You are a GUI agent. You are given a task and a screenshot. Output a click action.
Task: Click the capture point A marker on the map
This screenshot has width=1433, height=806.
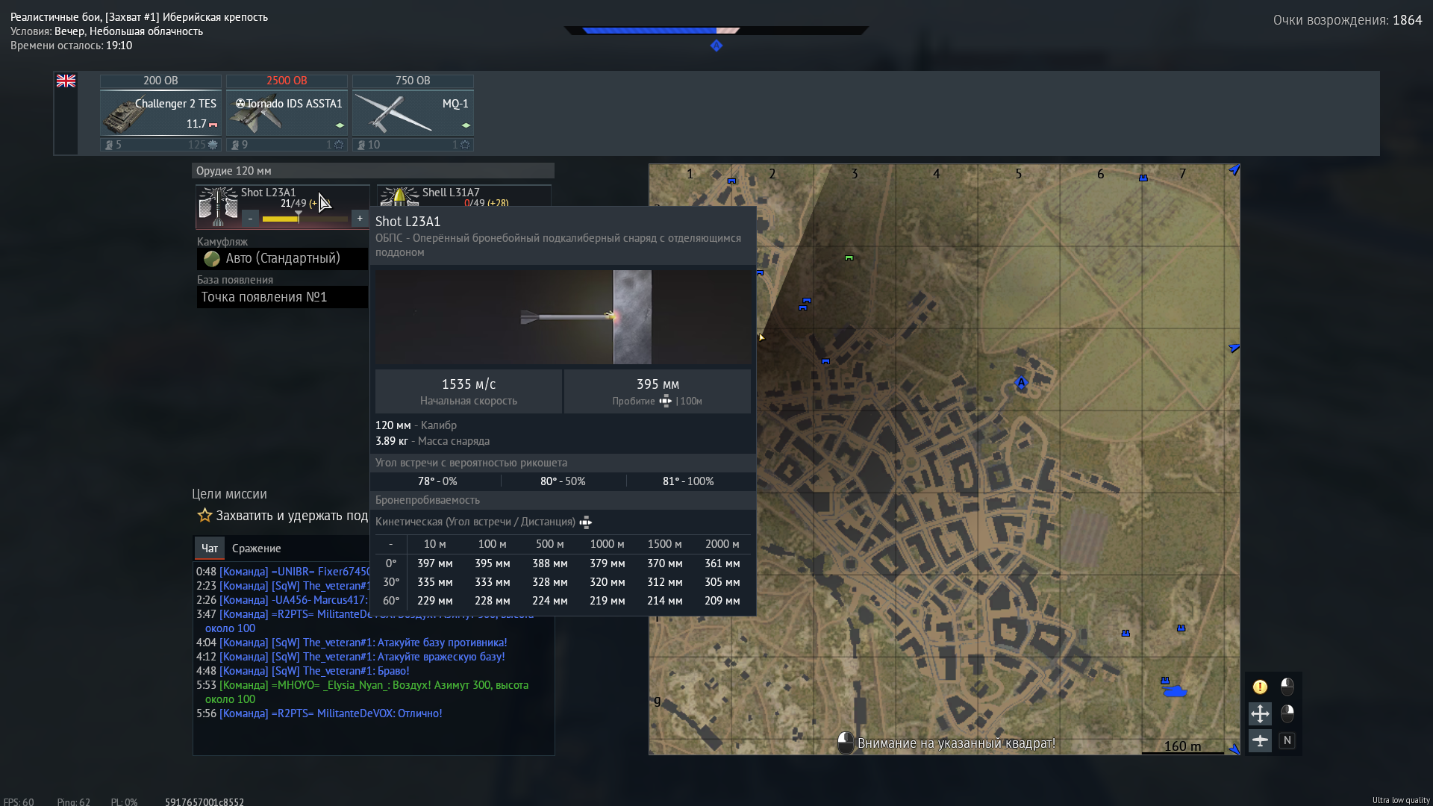[x=1021, y=383]
